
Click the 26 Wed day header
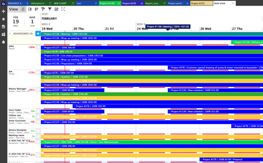(x=206, y=29)
